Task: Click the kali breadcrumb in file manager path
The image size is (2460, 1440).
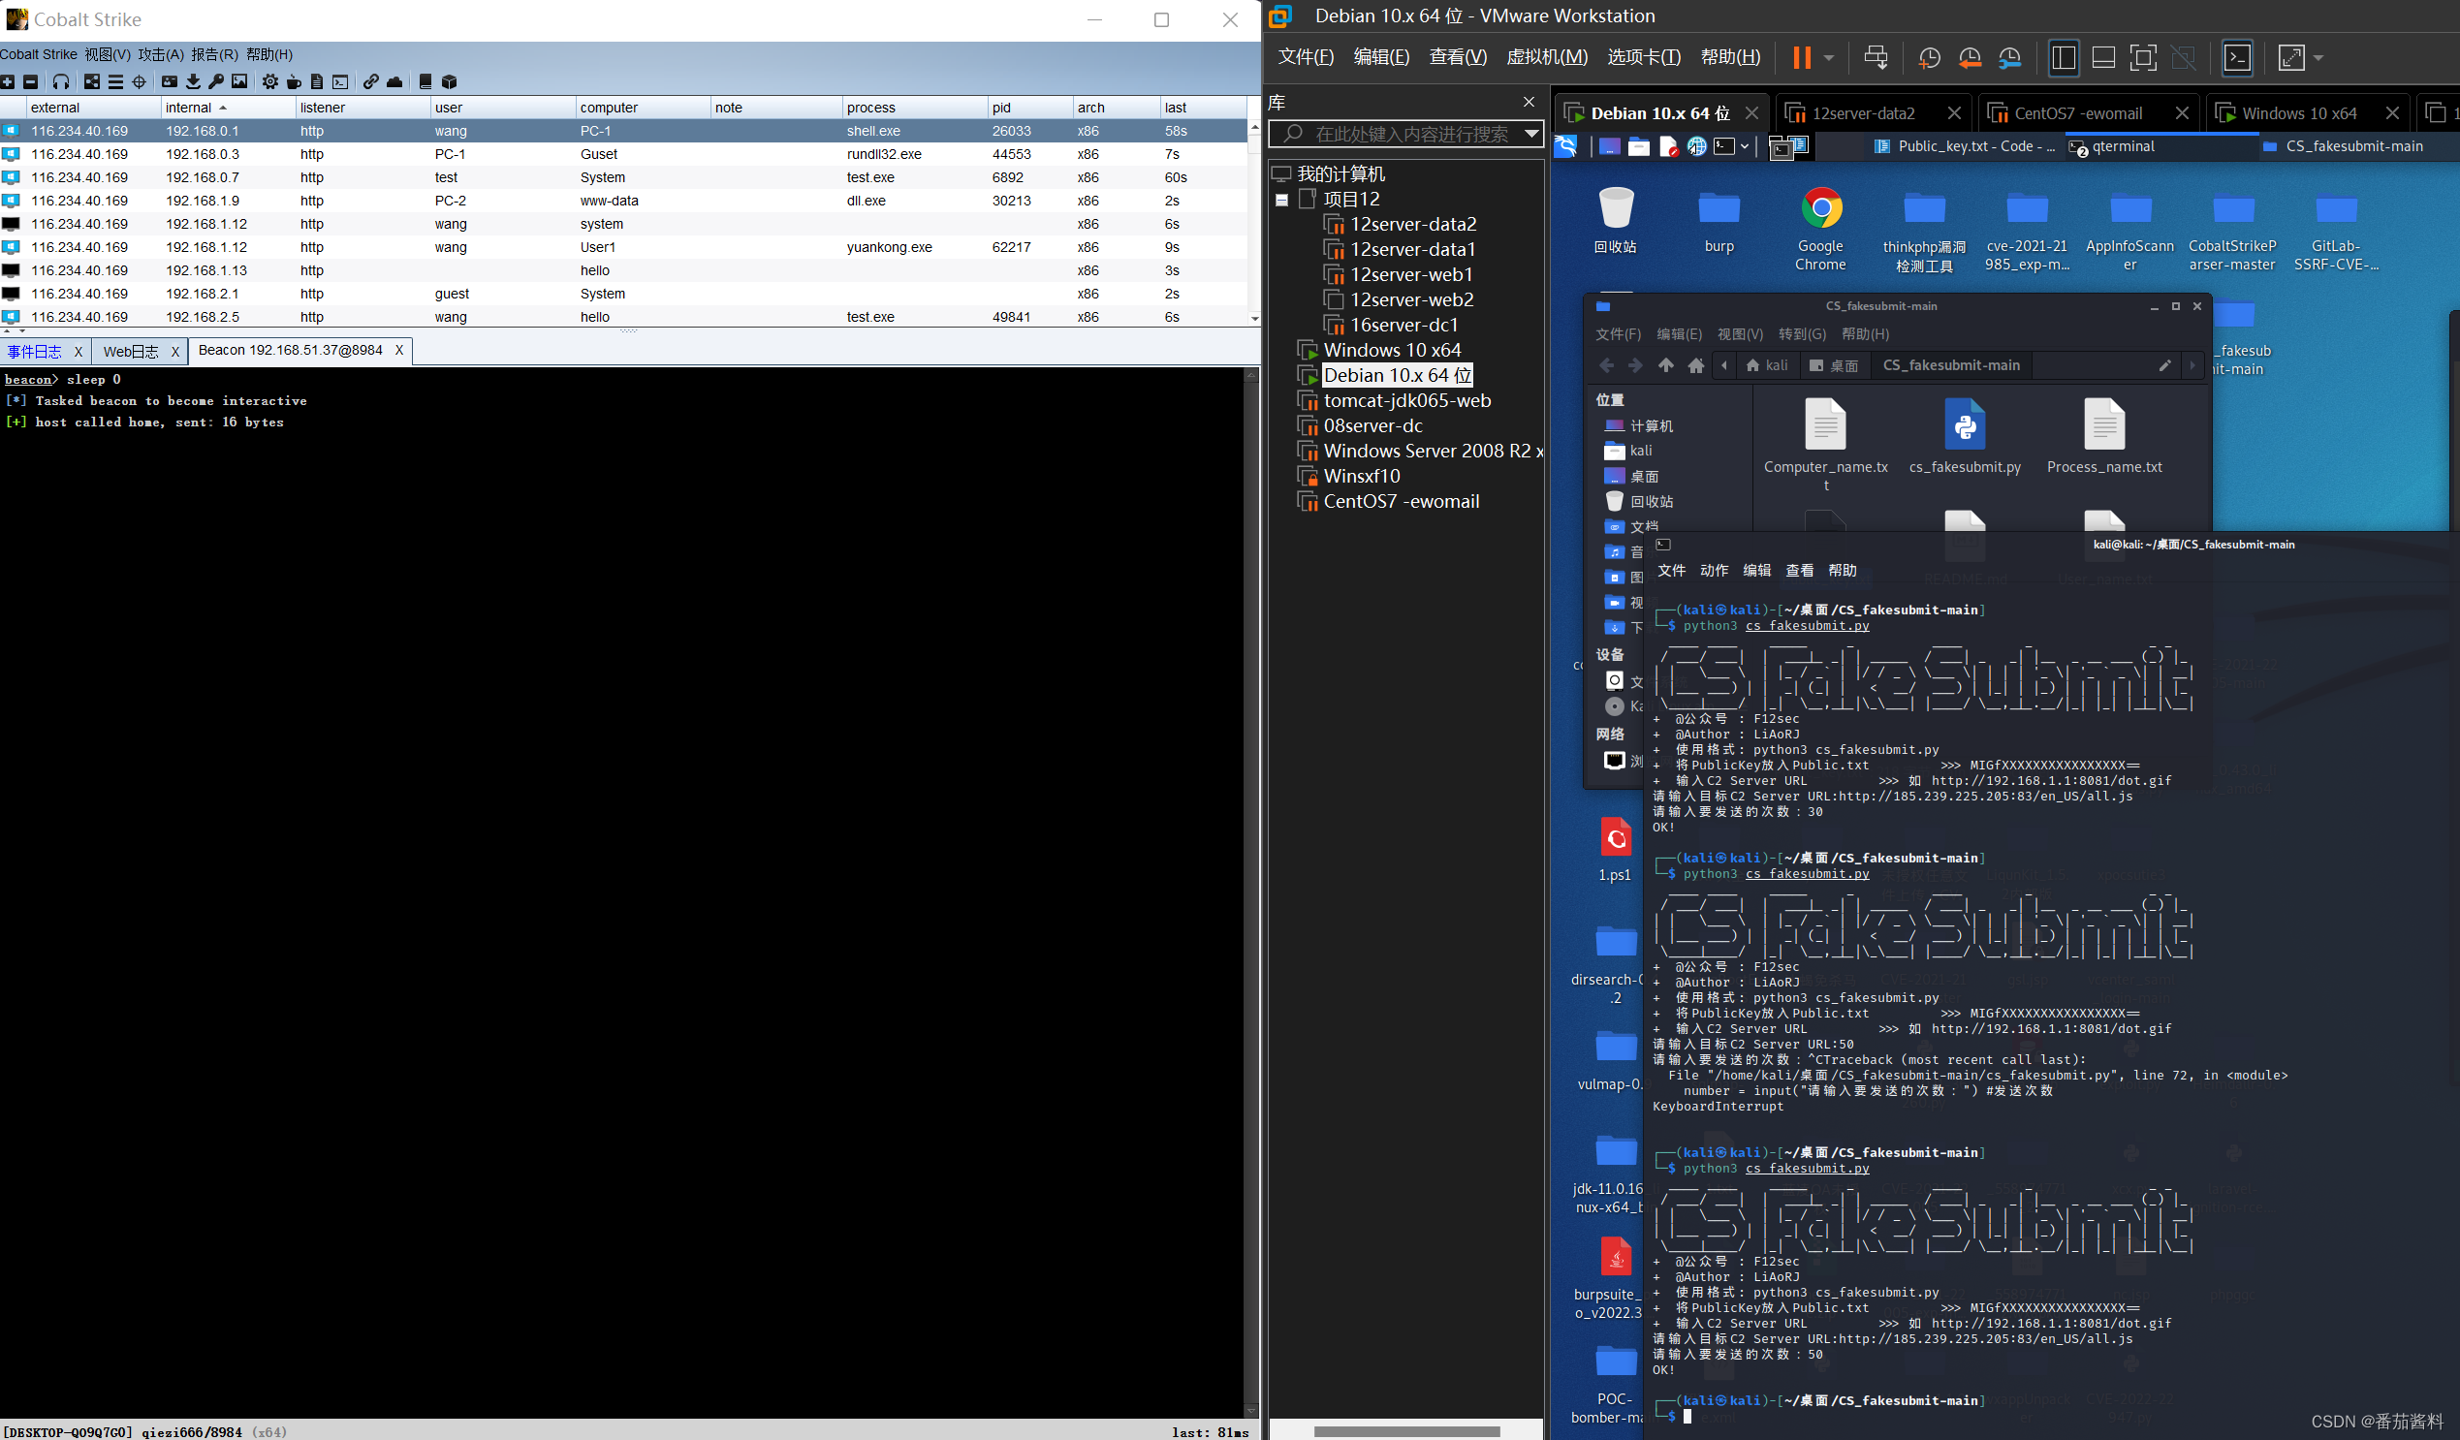Action: pyautogui.click(x=1767, y=365)
